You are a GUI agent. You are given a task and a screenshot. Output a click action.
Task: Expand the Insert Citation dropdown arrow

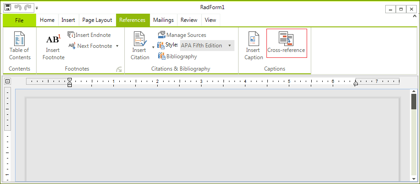pyautogui.click(x=153, y=47)
